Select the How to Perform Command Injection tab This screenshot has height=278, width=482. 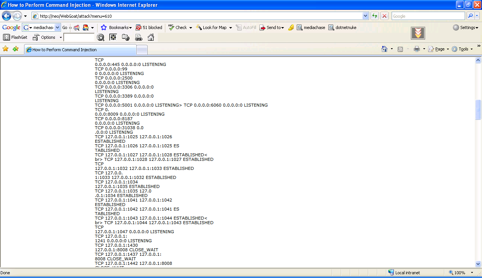[x=80, y=50]
